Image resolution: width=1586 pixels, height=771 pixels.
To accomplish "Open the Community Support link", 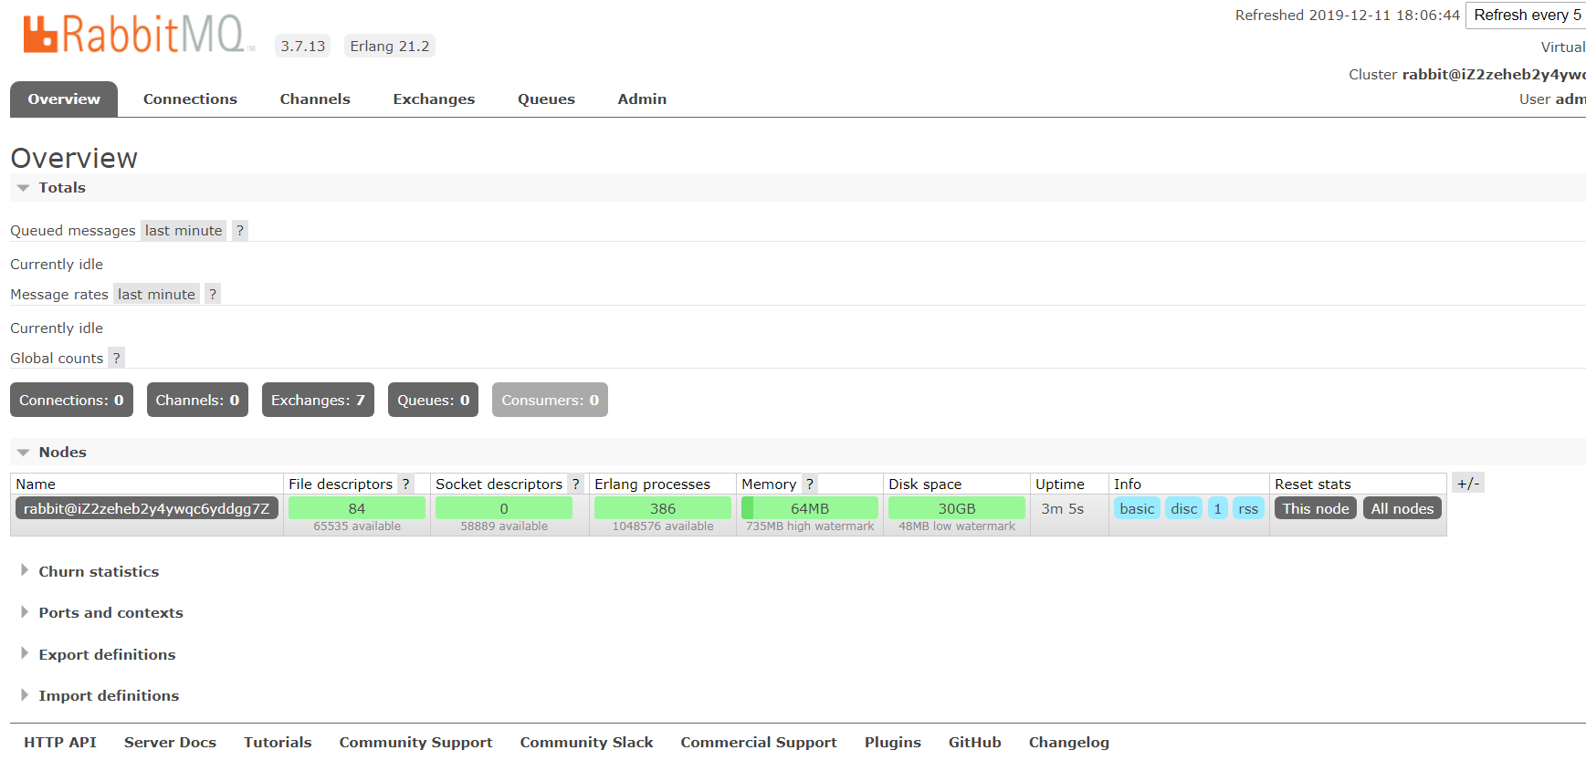I will 415,743.
